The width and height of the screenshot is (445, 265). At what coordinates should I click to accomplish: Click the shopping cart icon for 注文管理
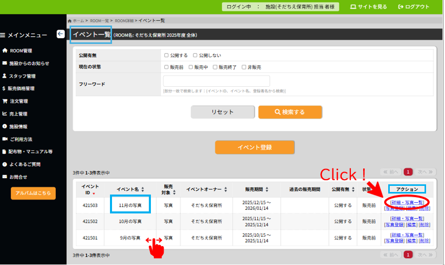pyautogui.click(x=5, y=101)
